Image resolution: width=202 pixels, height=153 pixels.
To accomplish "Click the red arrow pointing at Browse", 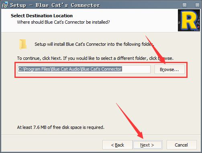I will coord(156,49).
